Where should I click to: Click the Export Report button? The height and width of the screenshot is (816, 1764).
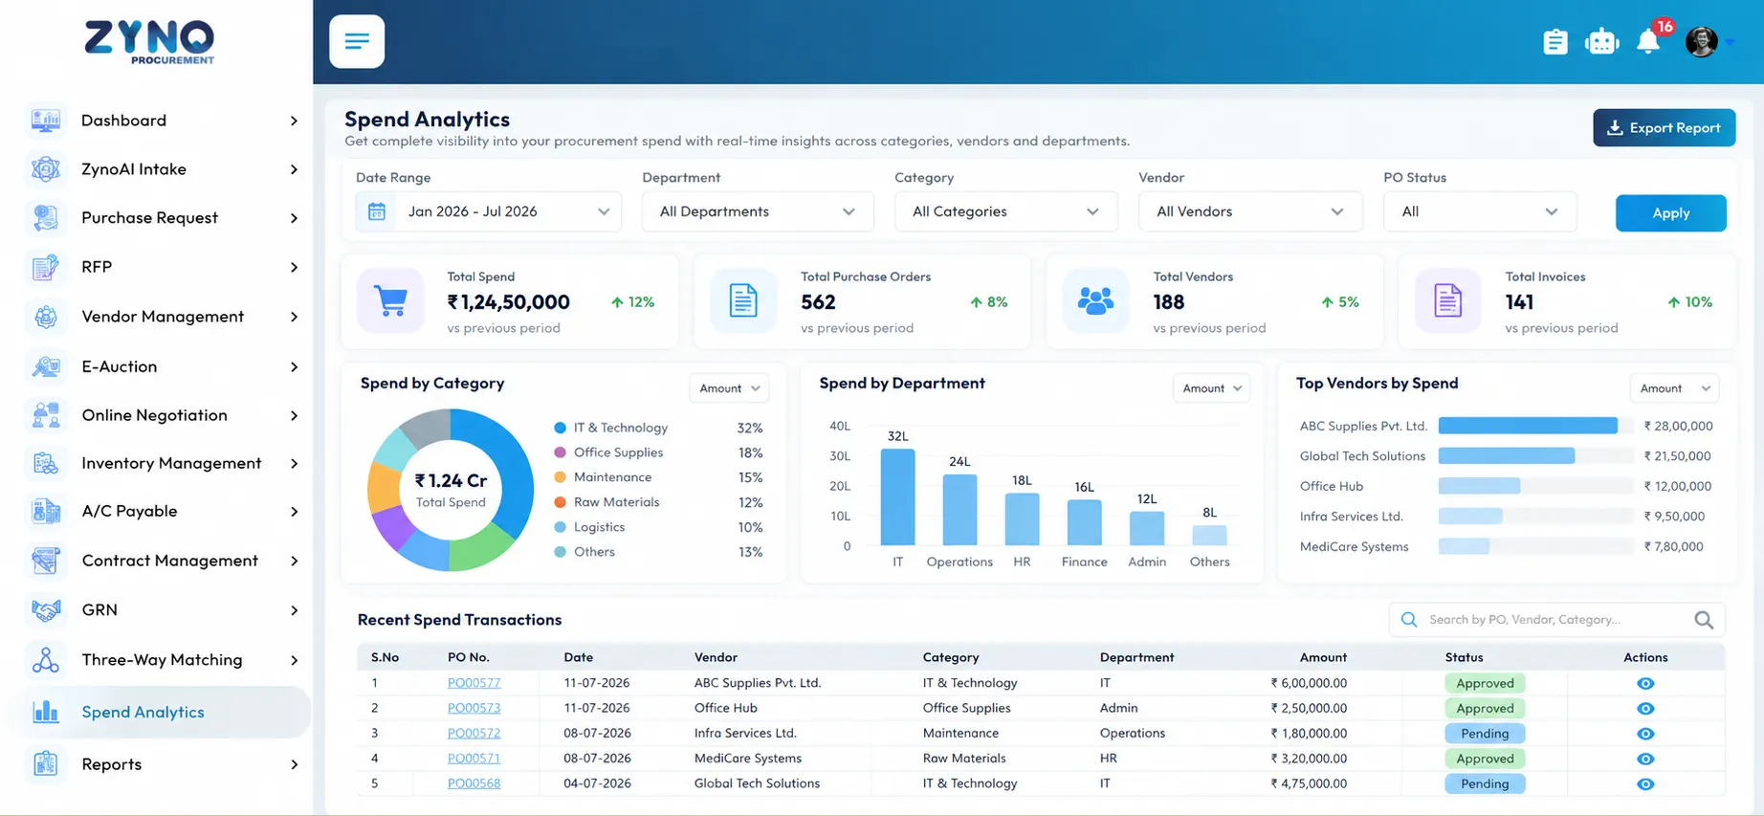(x=1664, y=128)
